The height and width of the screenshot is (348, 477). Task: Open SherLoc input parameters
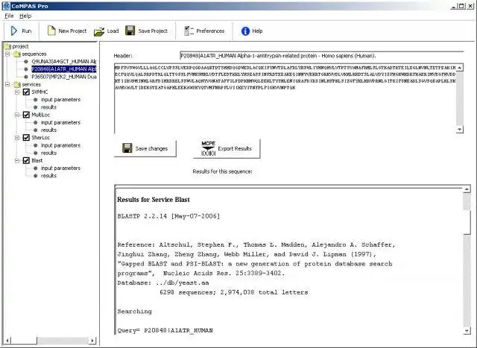pyautogui.click(x=60, y=145)
